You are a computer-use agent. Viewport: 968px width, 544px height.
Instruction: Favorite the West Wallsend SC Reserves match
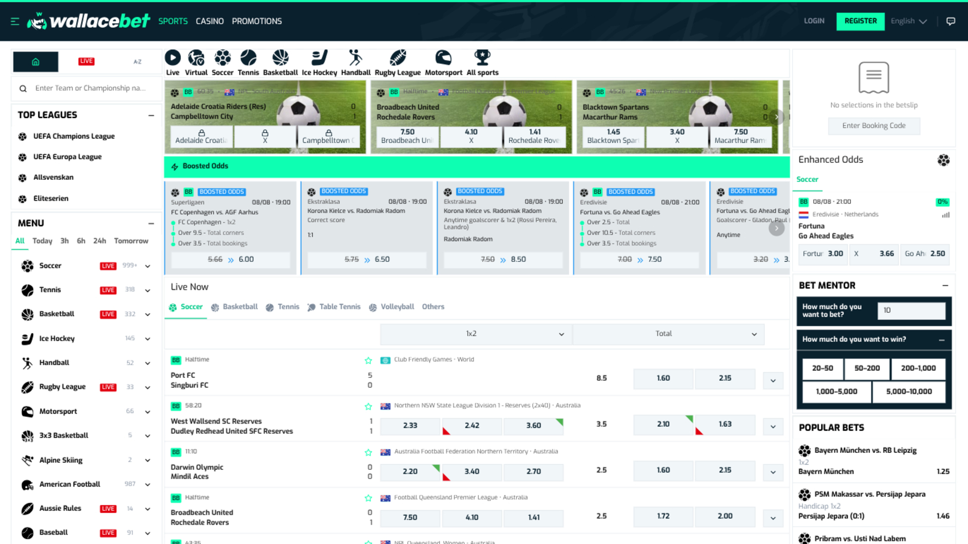pos(369,406)
